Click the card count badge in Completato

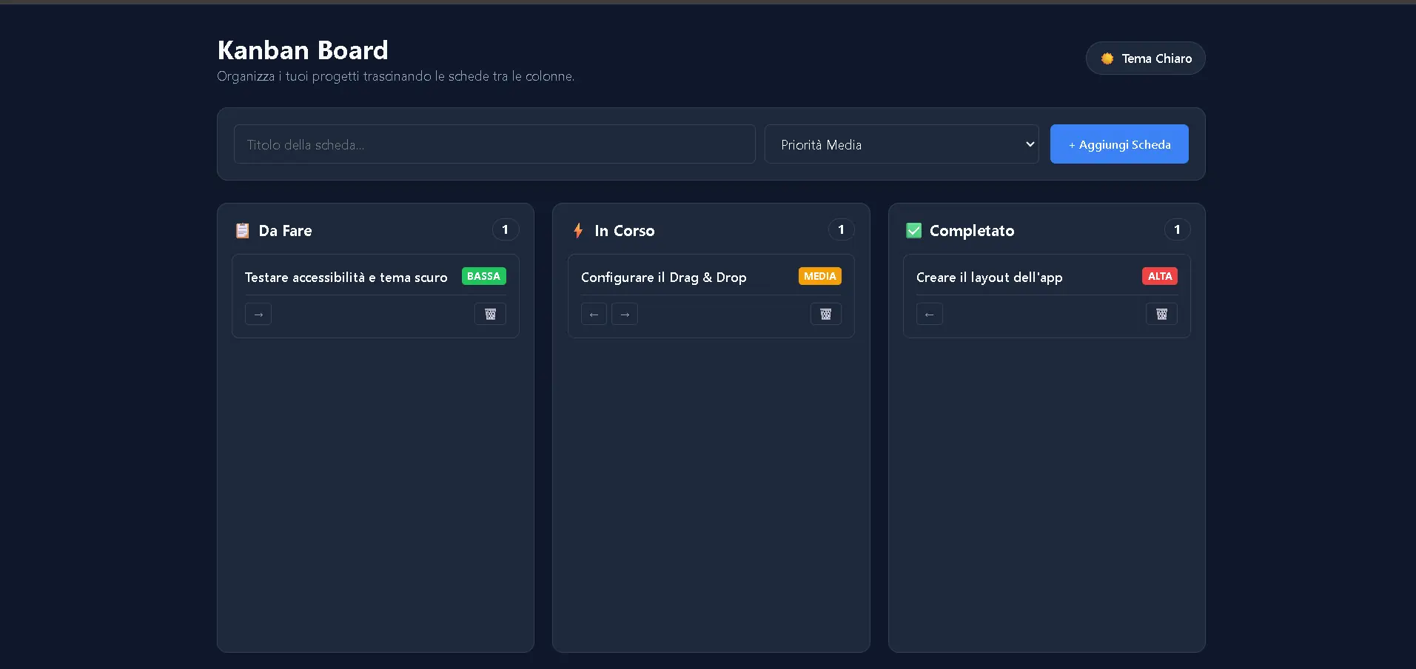tap(1178, 229)
